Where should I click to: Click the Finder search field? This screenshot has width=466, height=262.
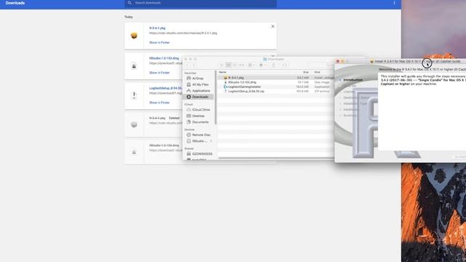click(x=321, y=65)
